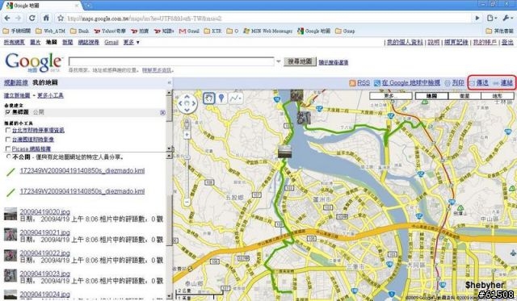Image resolution: width=517 pixels, height=301 pixels.
Task: Select 我的地圖 My Maps tab
Action: click(x=45, y=82)
